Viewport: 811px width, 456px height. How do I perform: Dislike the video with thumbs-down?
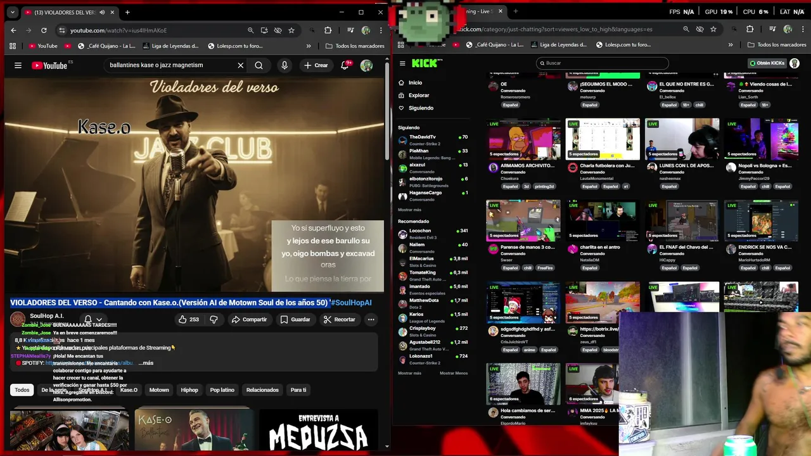coord(214,319)
